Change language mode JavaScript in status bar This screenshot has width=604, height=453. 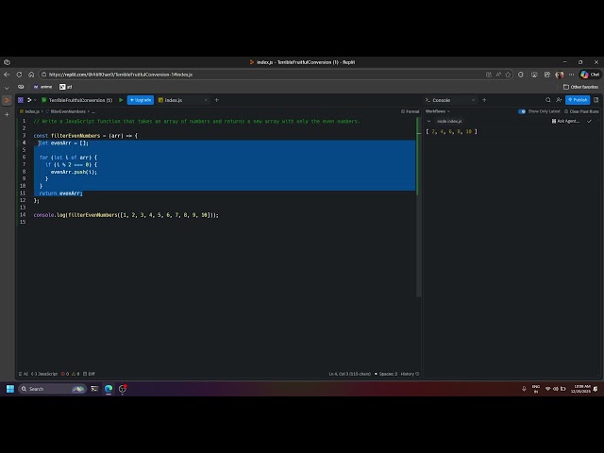coord(44,374)
